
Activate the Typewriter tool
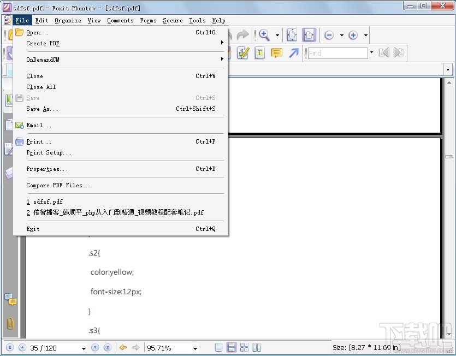[260, 53]
